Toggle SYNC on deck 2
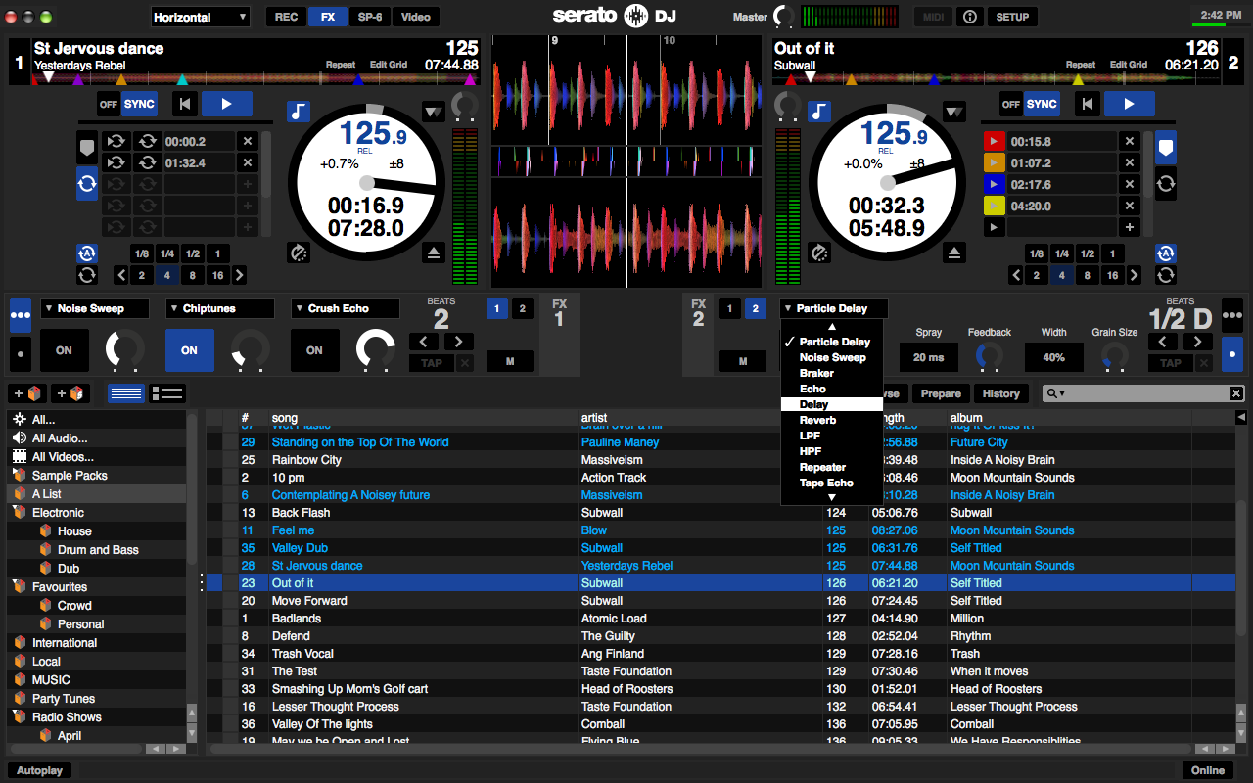 pos(1042,104)
